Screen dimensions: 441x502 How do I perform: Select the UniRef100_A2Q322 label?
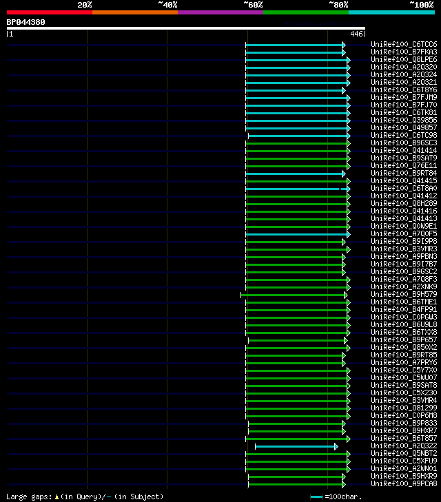coord(404,446)
